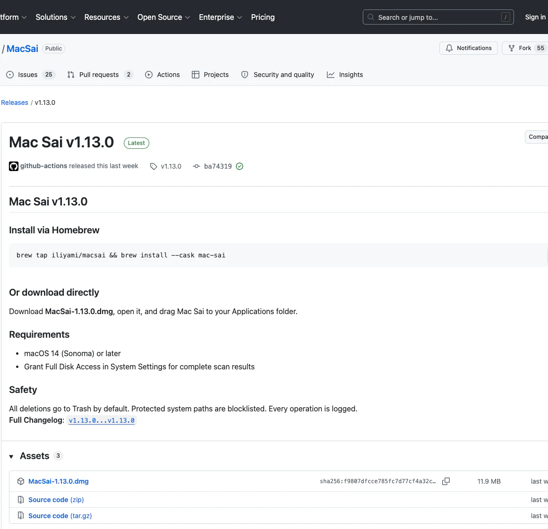Click the Public visibility label
548x529 pixels.
tap(53, 49)
